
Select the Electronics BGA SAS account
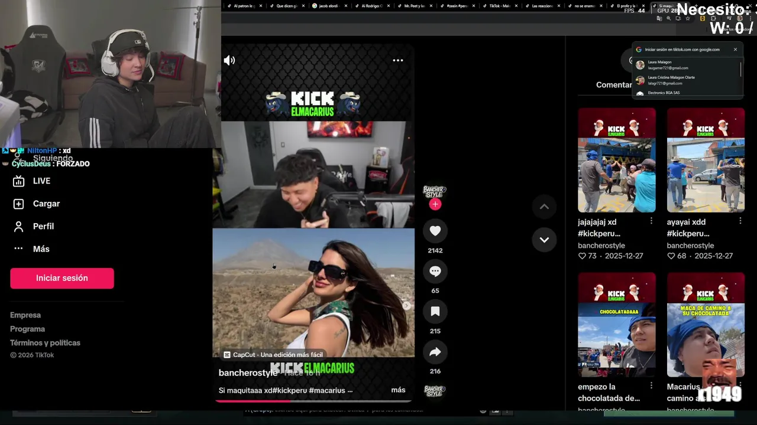(686, 93)
